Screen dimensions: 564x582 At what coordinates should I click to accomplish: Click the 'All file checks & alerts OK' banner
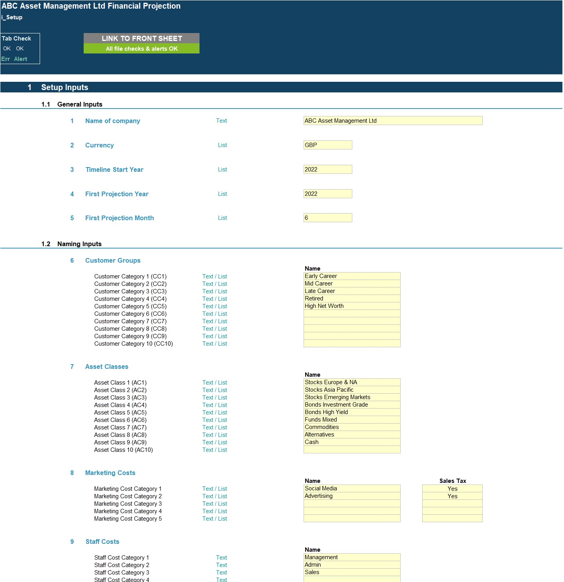[141, 48]
